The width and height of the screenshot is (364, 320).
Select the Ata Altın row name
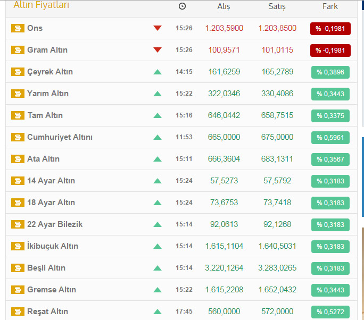43,159
